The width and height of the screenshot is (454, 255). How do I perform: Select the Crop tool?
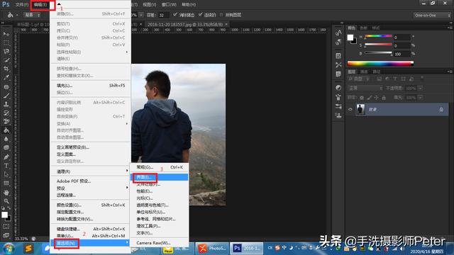(x=6, y=69)
